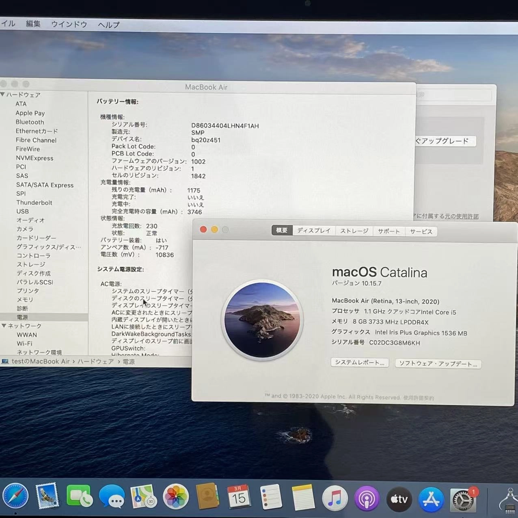Collapse the ネットワーク section in the sidebar
This screenshot has width=518, height=518.
point(4,326)
